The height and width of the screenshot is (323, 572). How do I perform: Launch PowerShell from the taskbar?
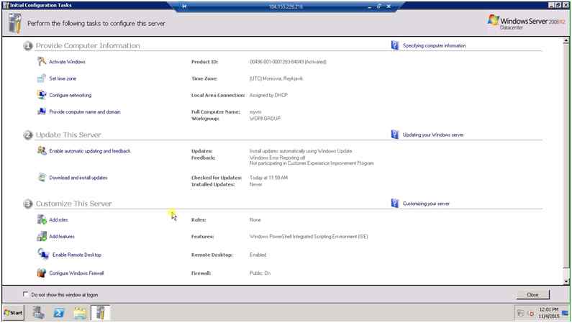(x=59, y=313)
